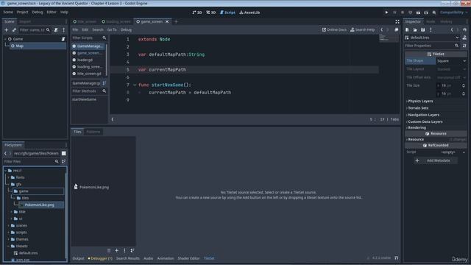Open the Output bottom panel
Image resolution: width=471 pixels, height=265 pixels.
[x=78, y=258]
